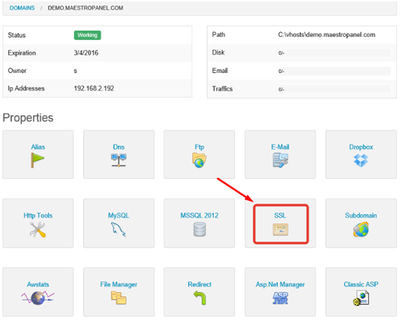Click the Subdomain link label
Image resolution: width=407 pixels, height=324 pixels.
[361, 216]
